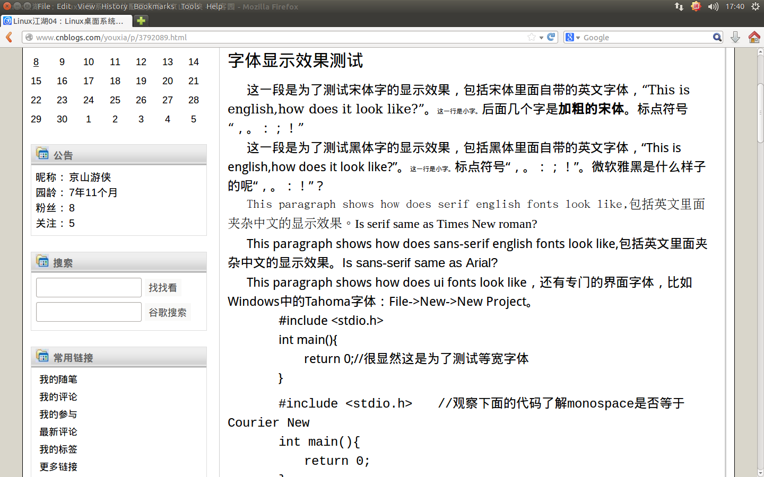The height and width of the screenshot is (477, 764).
Task: Click the scrollbar down arrow
Action: pyautogui.click(x=760, y=473)
